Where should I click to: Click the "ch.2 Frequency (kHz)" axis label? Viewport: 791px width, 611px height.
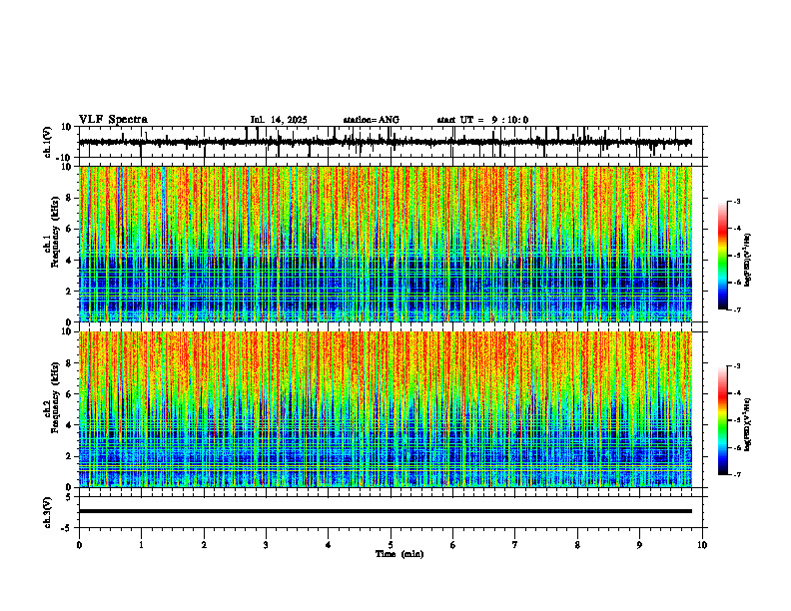(51, 397)
